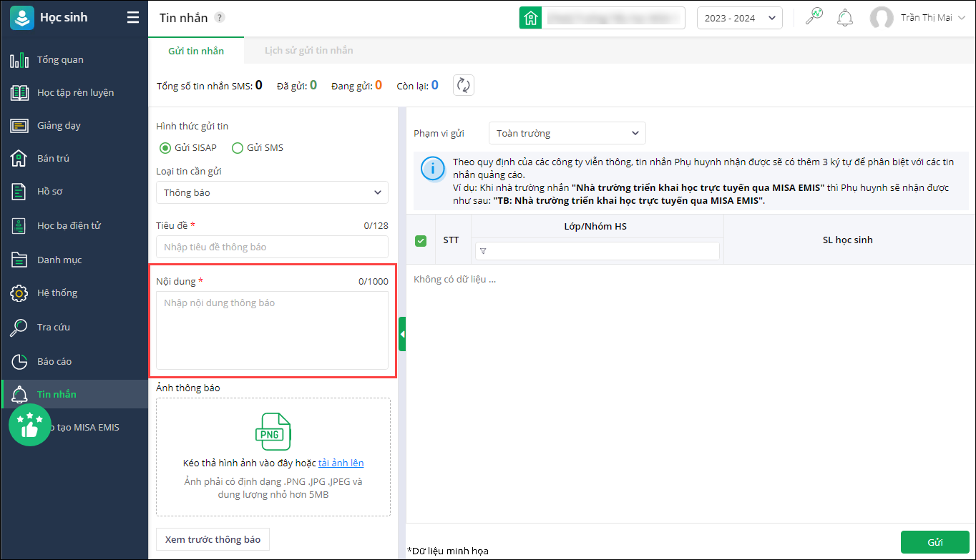Go to Tổng quan in sidebar
The image size is (976, 560).
(x=60, y=60)
